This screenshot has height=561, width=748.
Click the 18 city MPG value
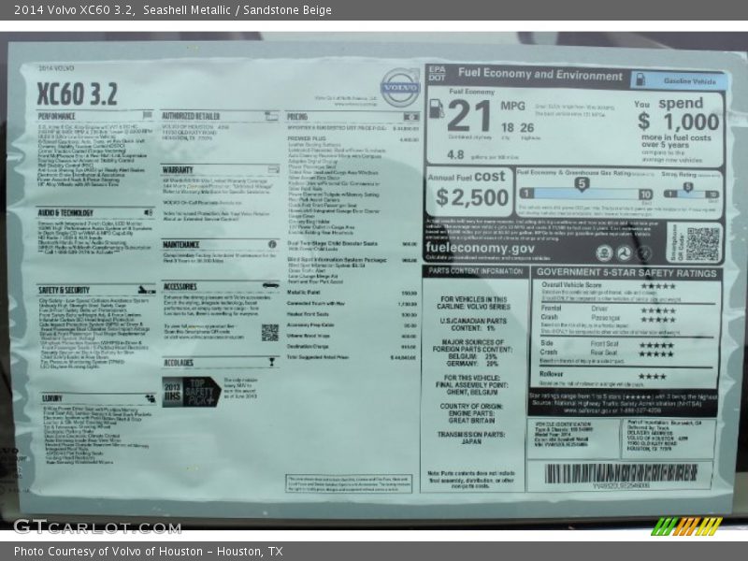(x=507, y=127)
